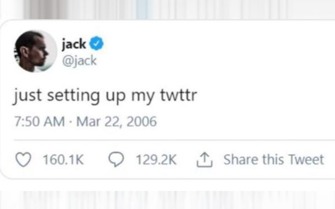Open the bold "jack" display name
335x209 pixels.
coord(74,43)
